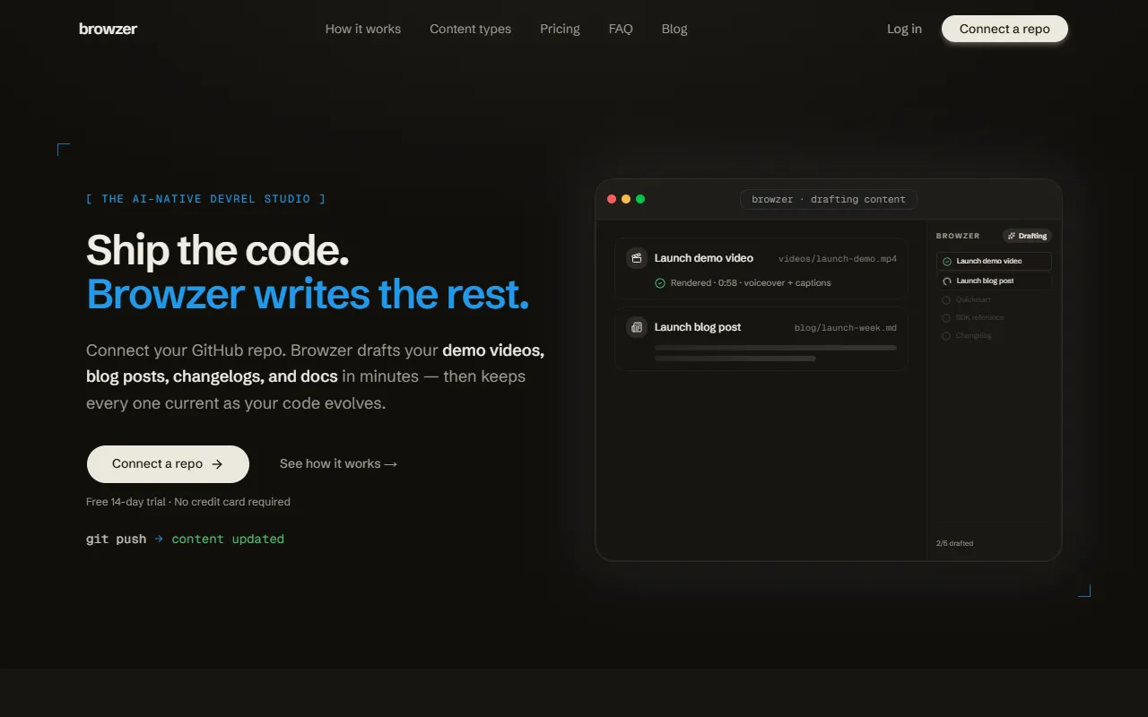This screenshot has width=1148, height=717.
Task: Click the sparkle Drafting badge
Action: click(x=1027, y=236)
